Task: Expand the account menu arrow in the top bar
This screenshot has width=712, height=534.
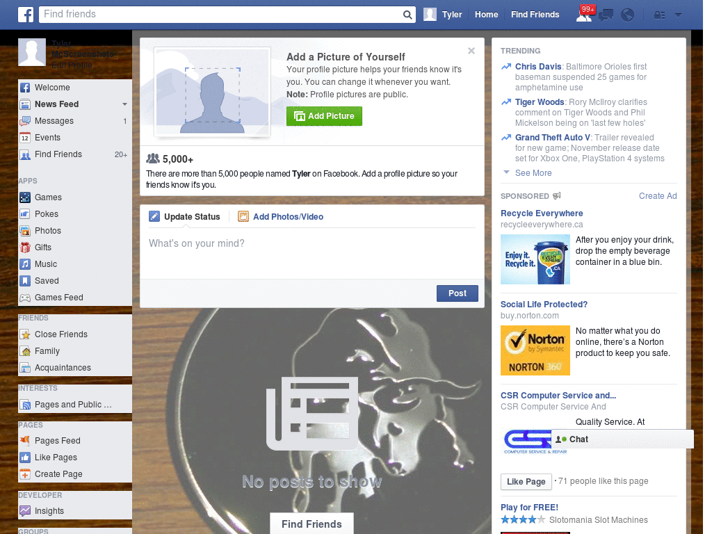Action: pyautogui.click(x=678, y=15)
